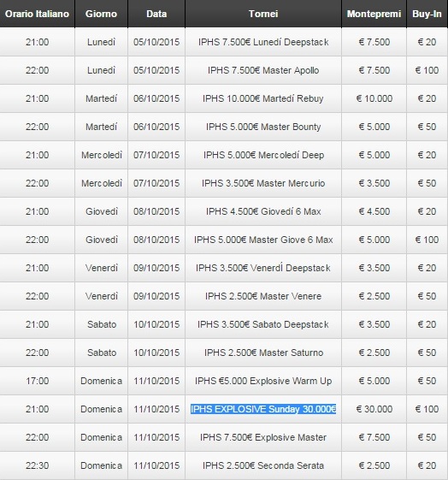Click the 22:30 time cell
448x480 pixels.
coord(37,465)
